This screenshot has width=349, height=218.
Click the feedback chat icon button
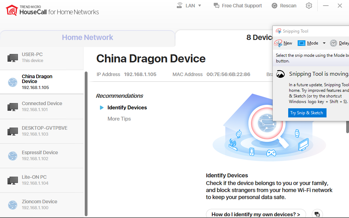click(317, 214)
